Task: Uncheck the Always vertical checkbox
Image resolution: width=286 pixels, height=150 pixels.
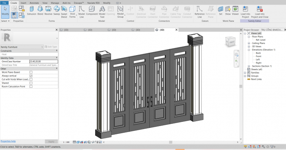Action: 31,76
